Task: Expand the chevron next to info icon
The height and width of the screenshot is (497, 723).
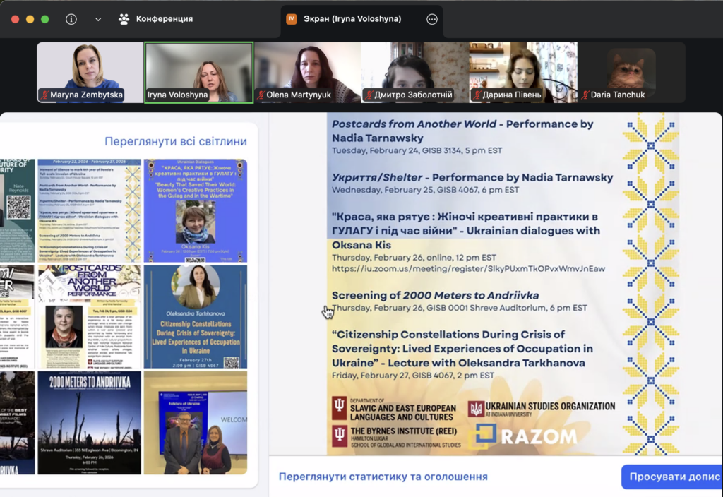Action: coord(97,19)
